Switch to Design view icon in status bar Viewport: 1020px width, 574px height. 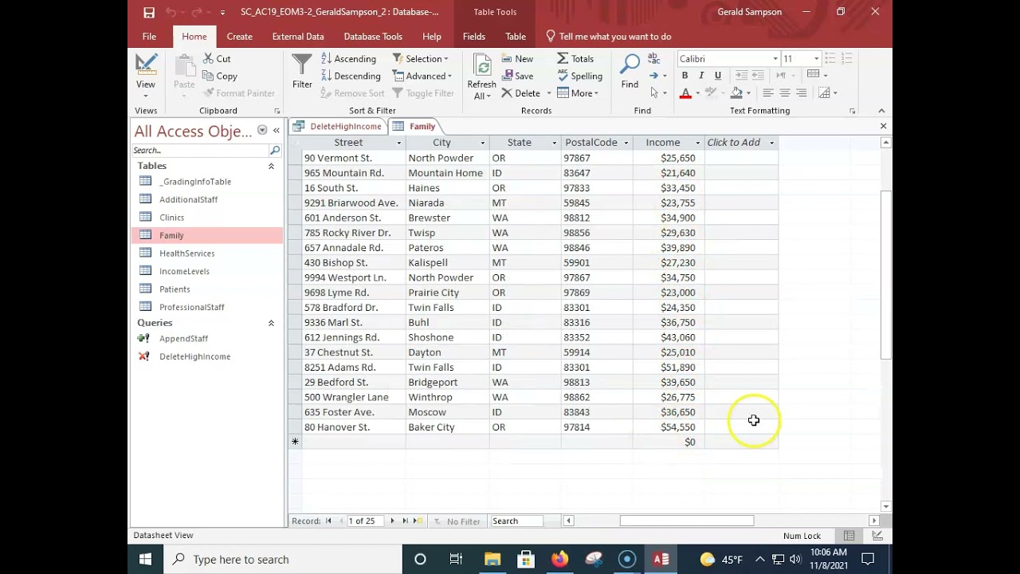click(x=877, y=536)
